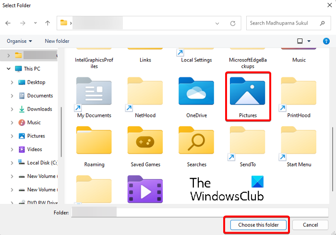Open the Organise menu
The width and height of the screenshot is (336, 235).
19,41
